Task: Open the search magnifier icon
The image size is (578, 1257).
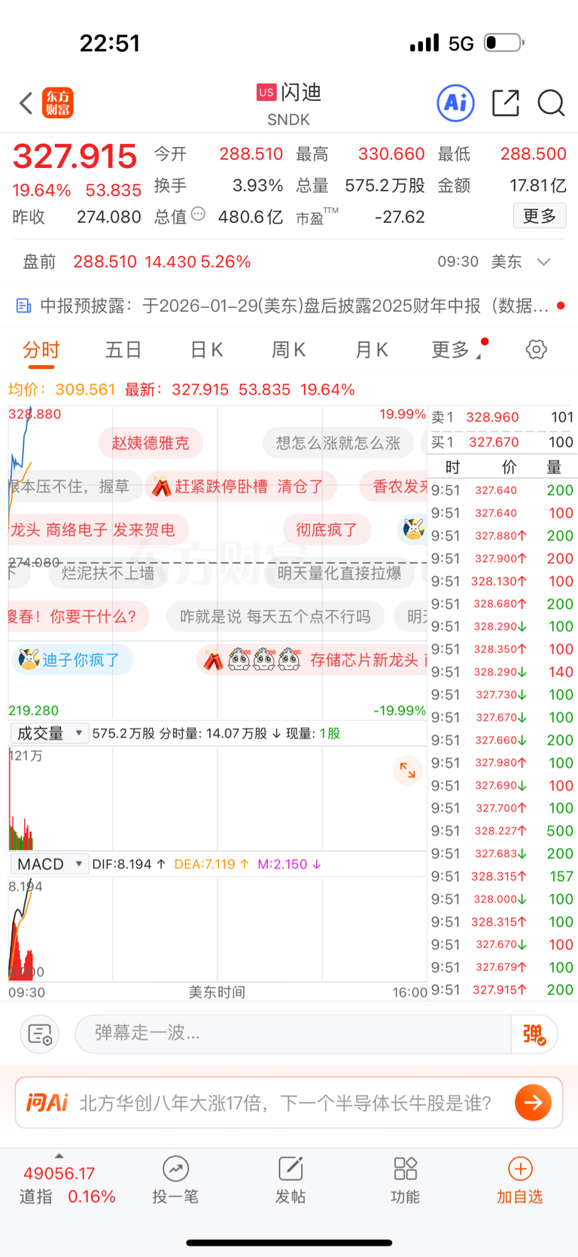Action: point(551,102)
